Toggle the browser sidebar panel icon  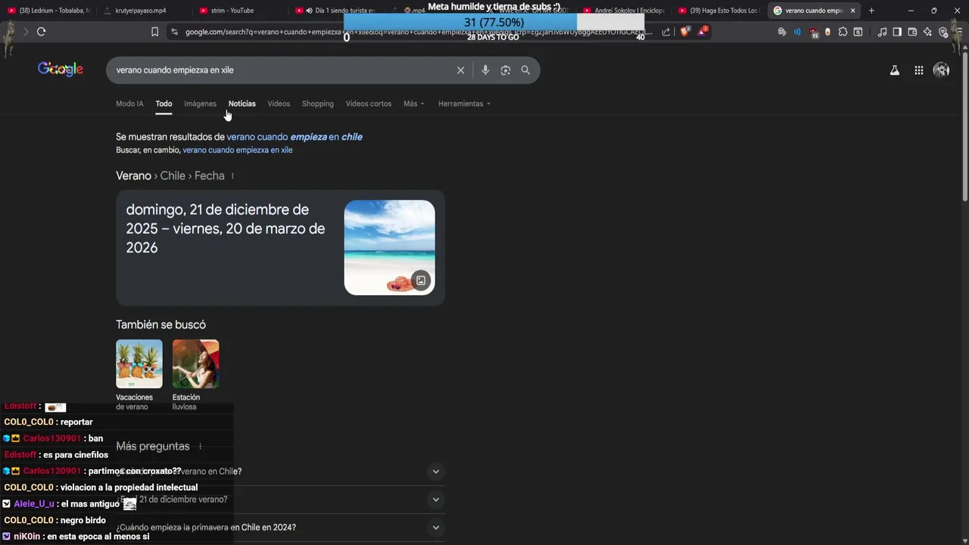point(897,32)
